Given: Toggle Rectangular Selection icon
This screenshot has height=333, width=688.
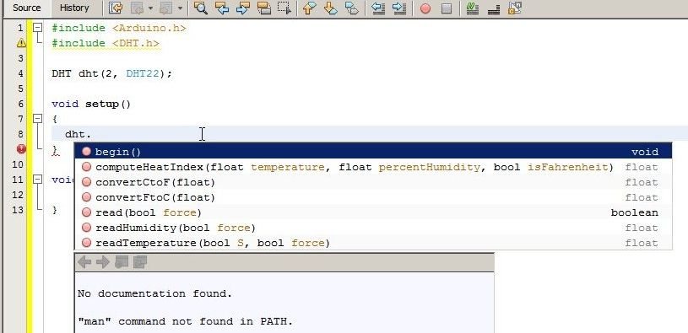Looking at the screenshot, I should point(284,8).
